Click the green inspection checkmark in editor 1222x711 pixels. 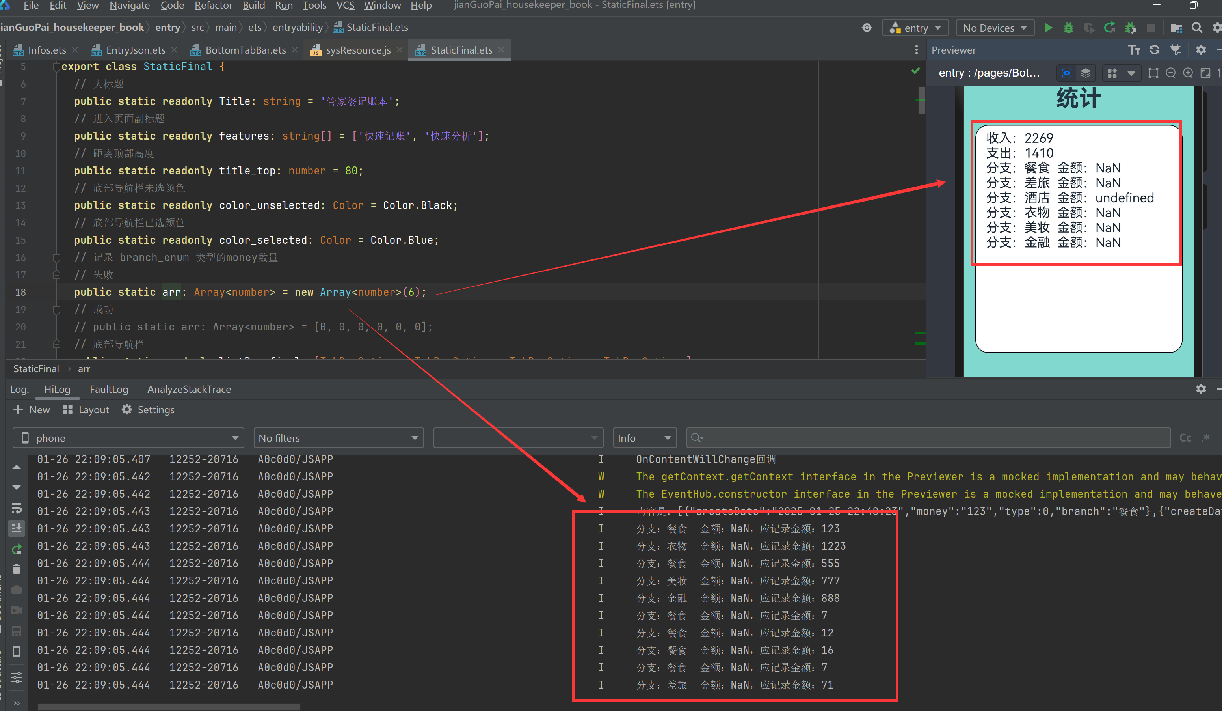915,71
